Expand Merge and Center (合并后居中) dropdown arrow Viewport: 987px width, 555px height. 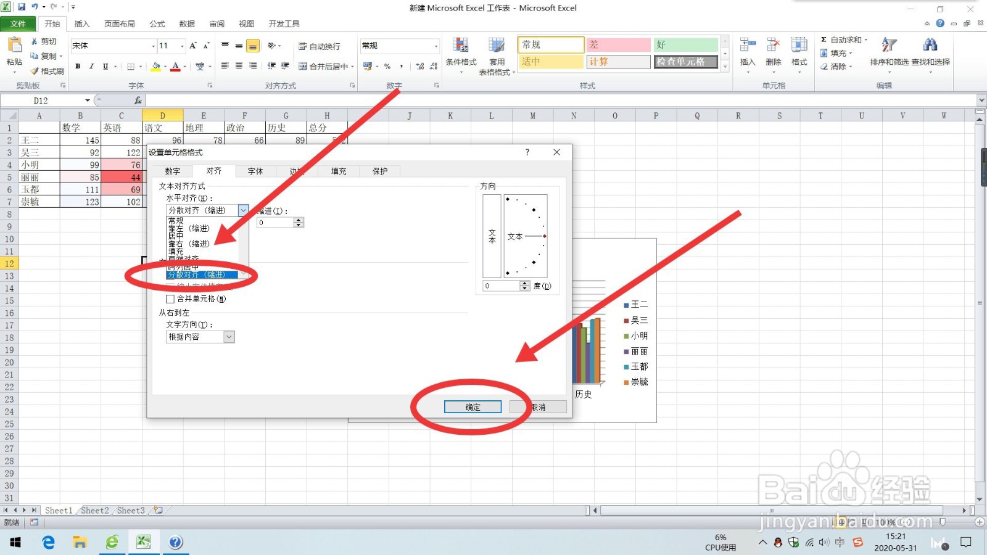point(352,66)
